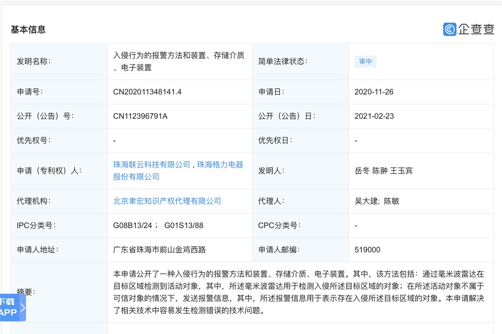Select the application number CN202011348141.4

point(147,92)
